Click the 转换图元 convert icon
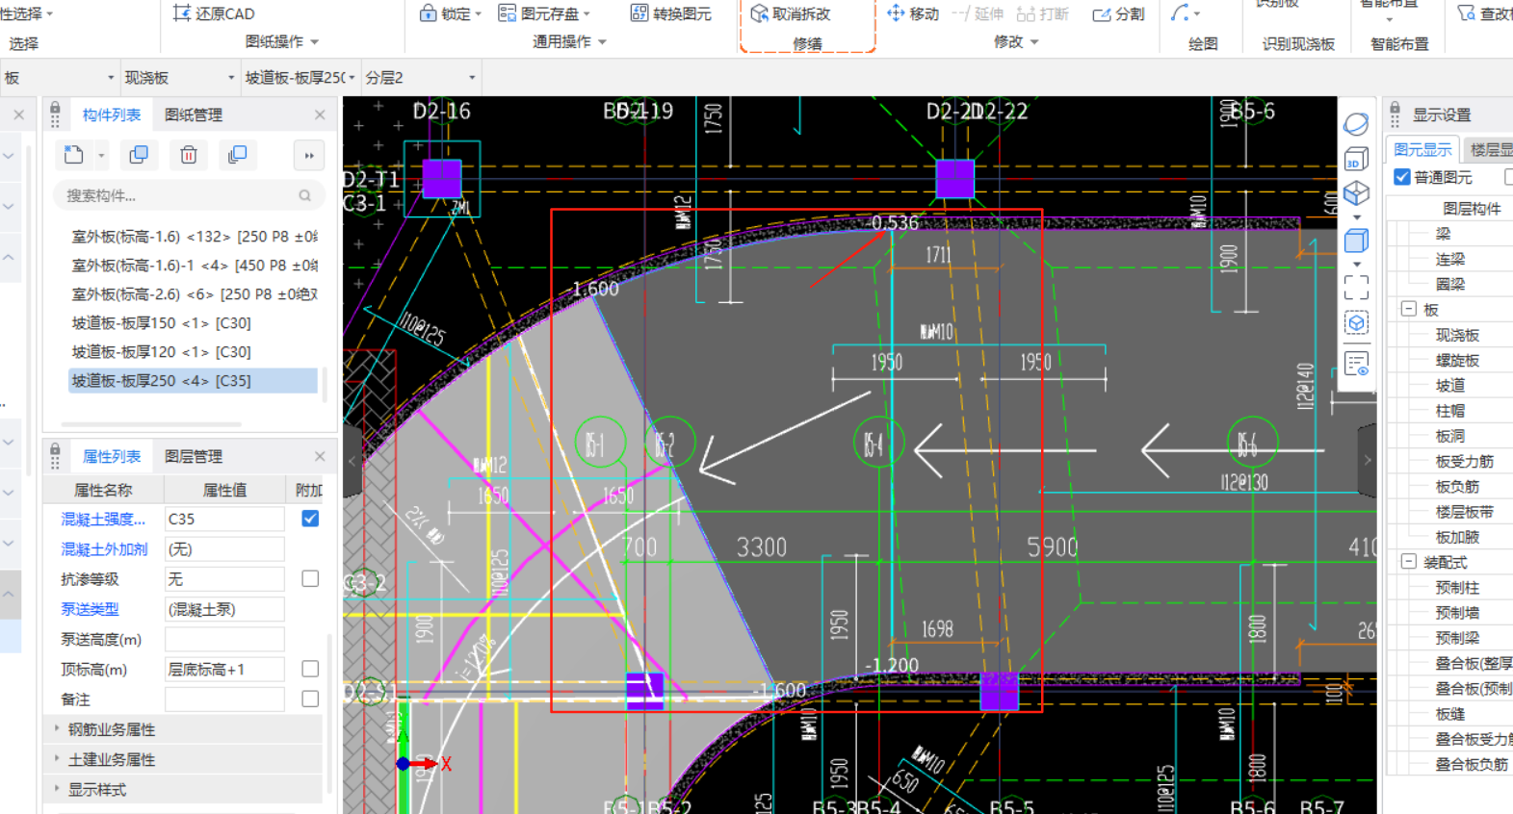Screen dimensions: 1513x814 pos(639,13)
